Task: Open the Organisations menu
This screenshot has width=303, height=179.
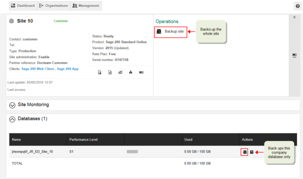Action: 54,6
